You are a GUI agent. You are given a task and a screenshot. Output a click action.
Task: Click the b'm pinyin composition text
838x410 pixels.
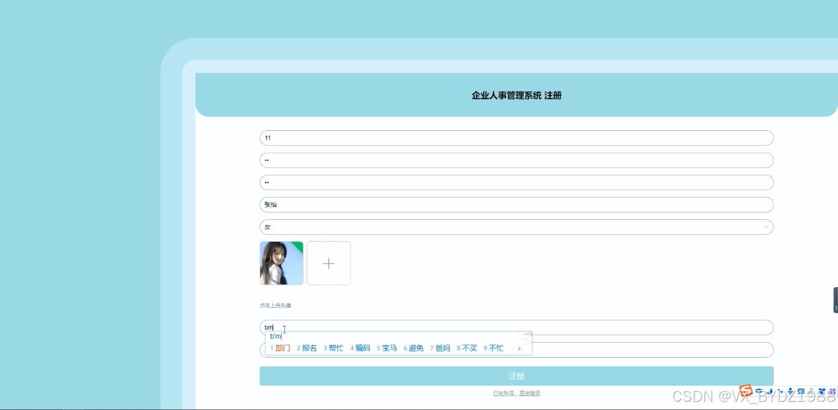pos(276,336)
